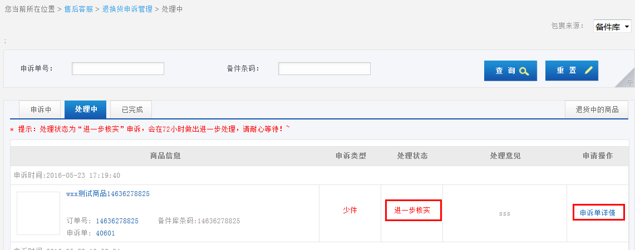Open the 已完成 tab
Viewport: 635px width, 250px height.
pyautogui.click(x=131, y=109)
